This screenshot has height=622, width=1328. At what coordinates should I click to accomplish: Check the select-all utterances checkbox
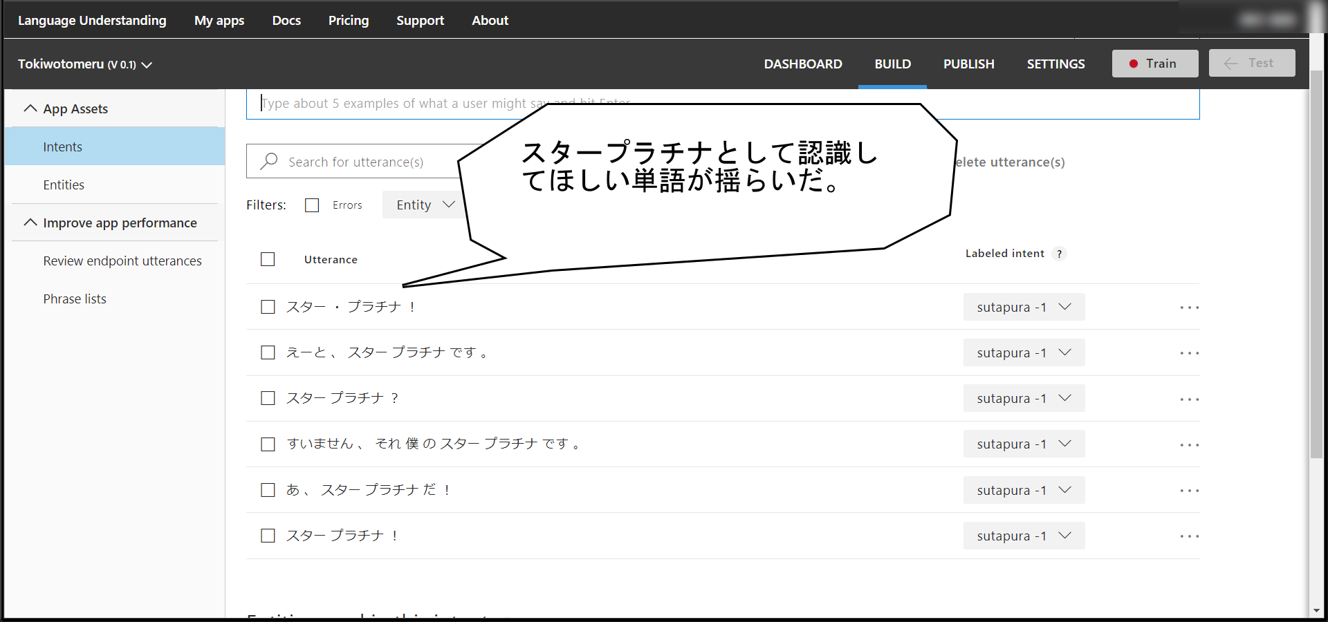point(268,259)
